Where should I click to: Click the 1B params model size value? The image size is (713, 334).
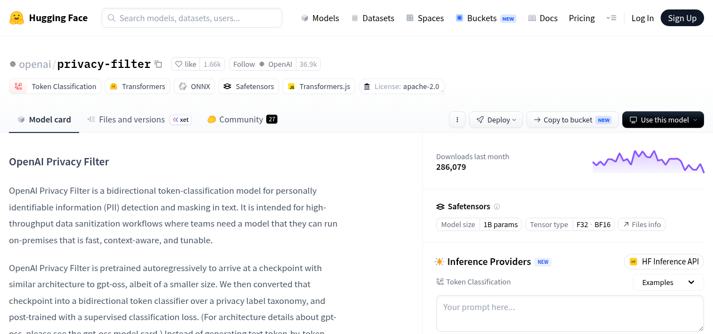click(501, 224)
